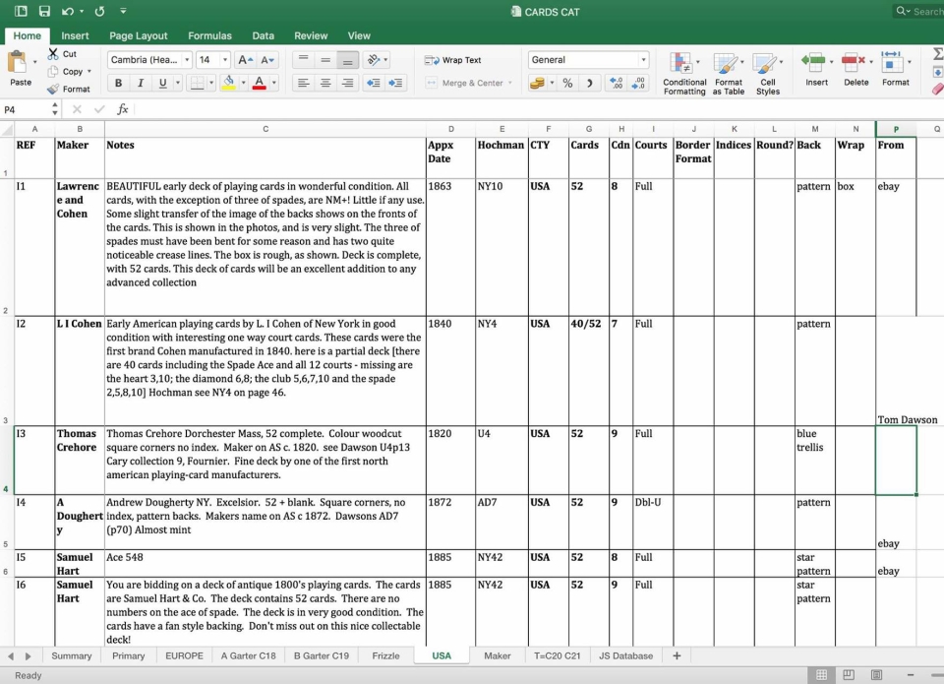Add a new sheet with plus button
The height and width of the screenshot is (684, 944).
pyautogui.click(x=677, y=655)
